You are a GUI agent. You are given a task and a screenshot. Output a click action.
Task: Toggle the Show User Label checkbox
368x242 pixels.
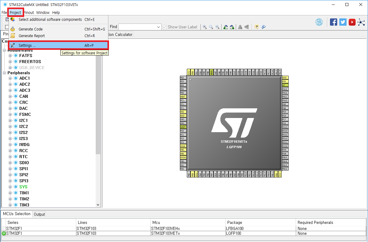click(165, 27)
